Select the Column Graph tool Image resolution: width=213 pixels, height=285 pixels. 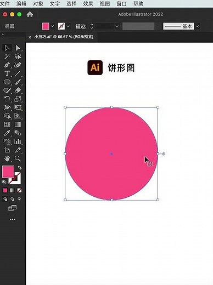pyautogui.click(x=18, y=141)
